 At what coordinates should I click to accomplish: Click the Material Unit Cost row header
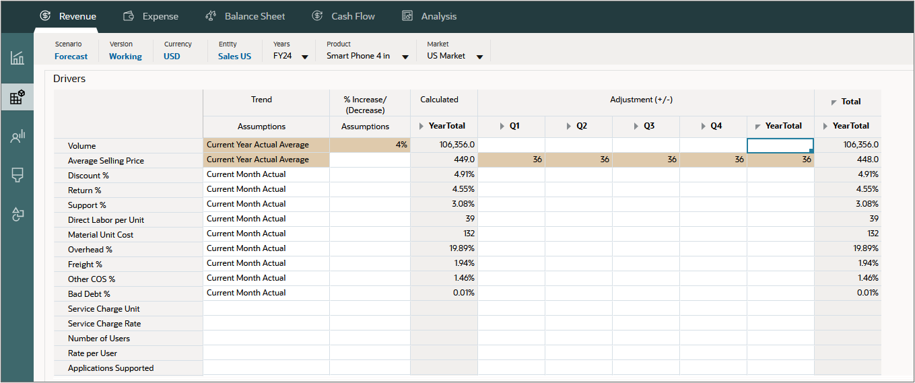tap(129, 235)
